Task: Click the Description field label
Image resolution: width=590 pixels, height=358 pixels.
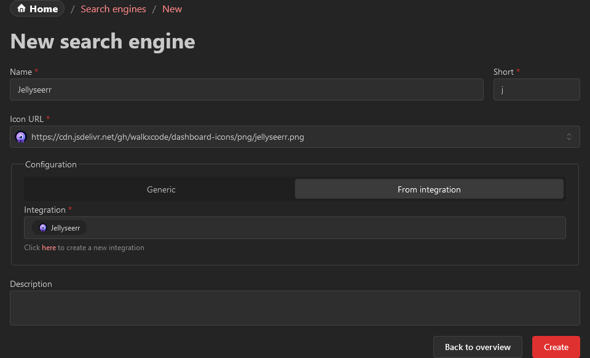Action: [x=31, y=284]
